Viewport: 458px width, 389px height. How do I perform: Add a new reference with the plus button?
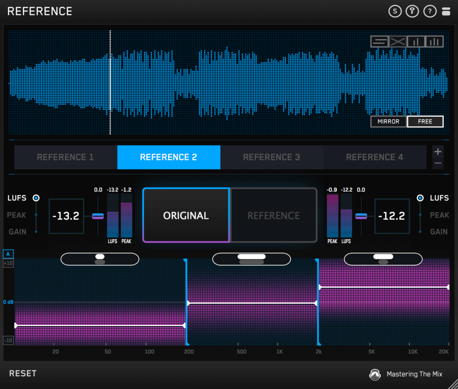tap(438, 151)
